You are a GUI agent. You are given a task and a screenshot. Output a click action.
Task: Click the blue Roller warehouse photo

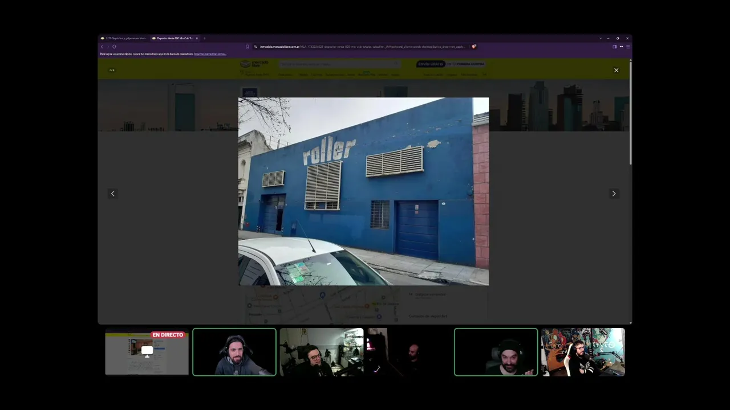point(363,191)
